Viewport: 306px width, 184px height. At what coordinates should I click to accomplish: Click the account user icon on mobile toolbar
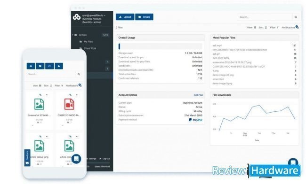[x=59, y=66]
